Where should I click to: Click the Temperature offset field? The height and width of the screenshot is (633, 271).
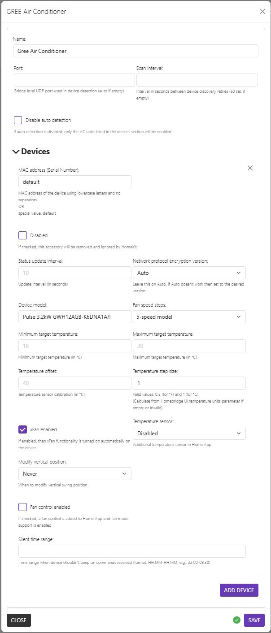pyautogui.click(x=75, y=383)
